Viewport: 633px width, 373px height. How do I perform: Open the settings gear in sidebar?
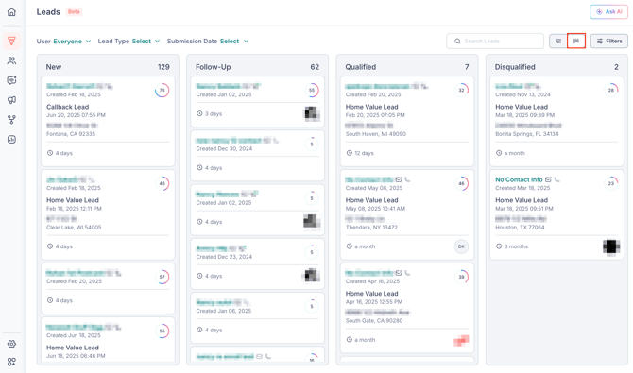[x=11, y=344]
